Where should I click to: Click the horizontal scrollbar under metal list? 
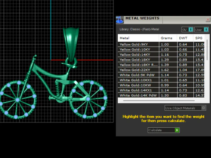click(159, 101)
